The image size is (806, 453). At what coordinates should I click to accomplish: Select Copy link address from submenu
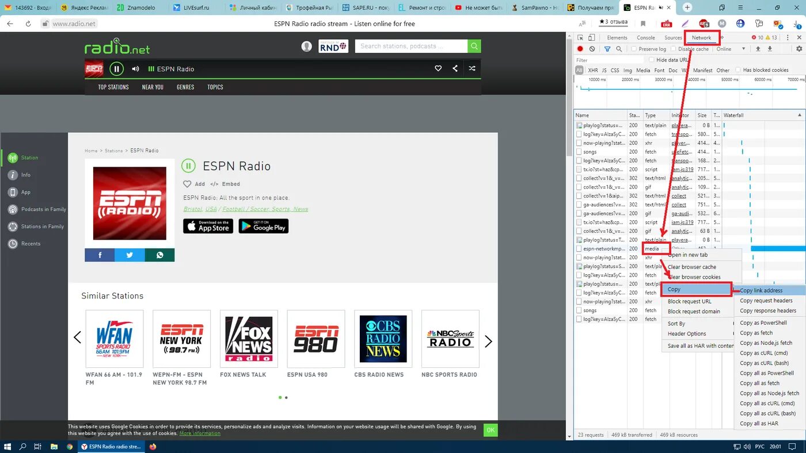point(770,290)
